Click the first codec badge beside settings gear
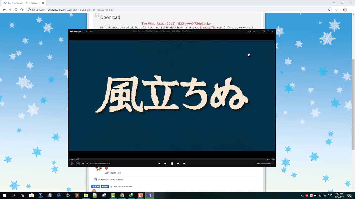The image size is (355, 199). tap(93, 164)
